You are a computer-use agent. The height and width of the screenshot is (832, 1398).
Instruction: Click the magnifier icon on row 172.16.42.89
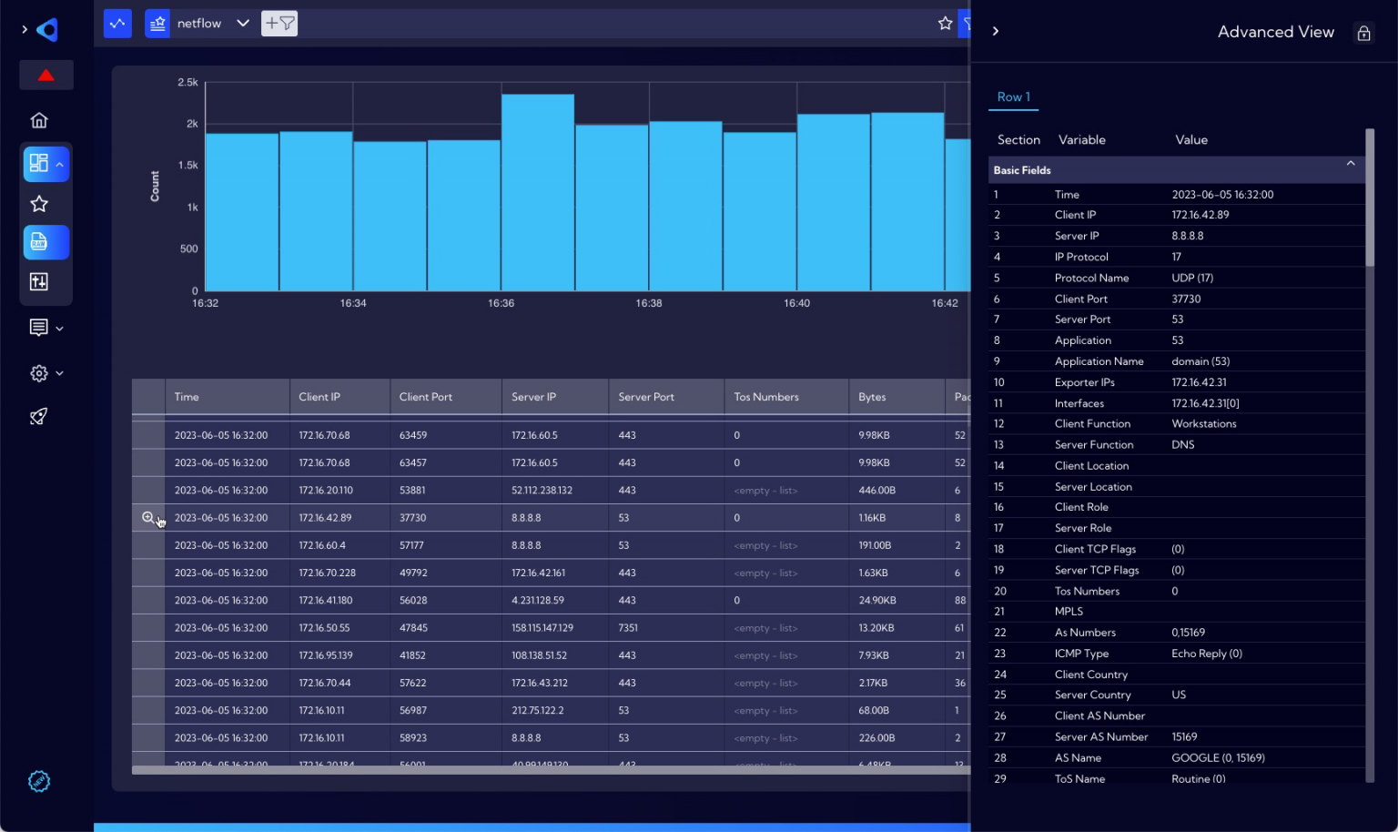tap(148, 518)
